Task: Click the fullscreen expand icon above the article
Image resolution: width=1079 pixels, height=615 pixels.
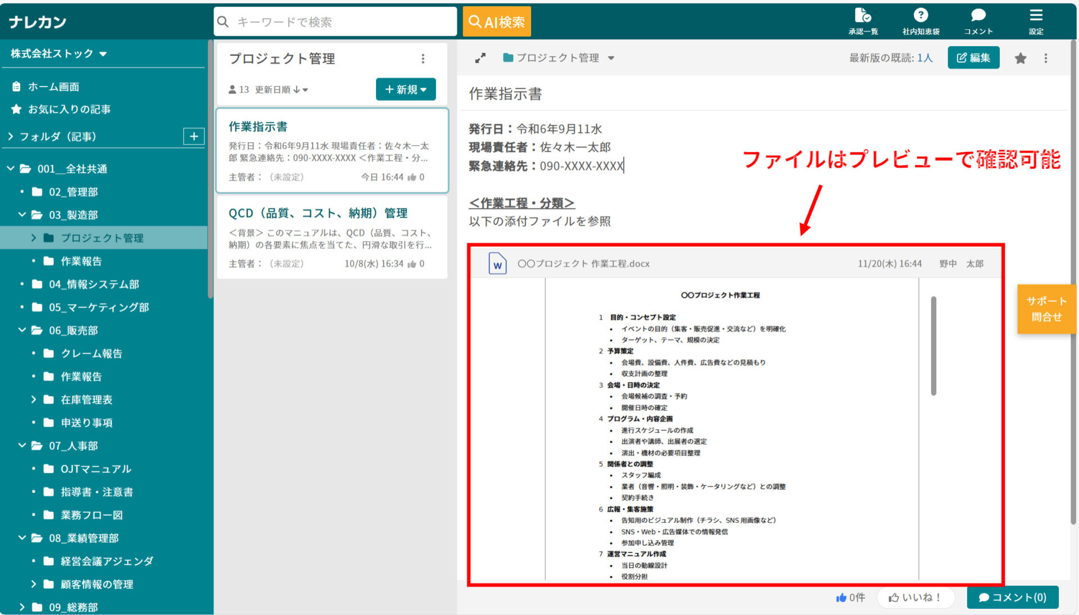Action: tap(480, 58)
